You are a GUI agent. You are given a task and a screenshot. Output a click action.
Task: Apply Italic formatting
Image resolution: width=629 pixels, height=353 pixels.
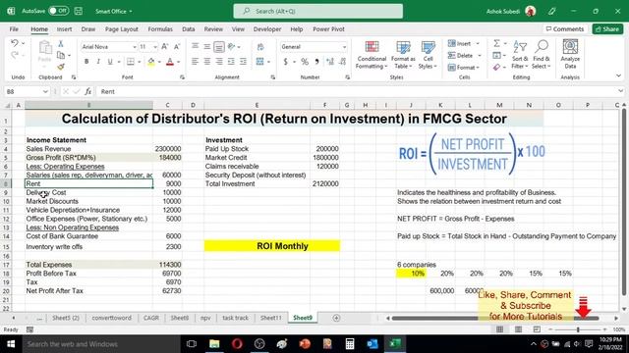[x=98, y=62]
